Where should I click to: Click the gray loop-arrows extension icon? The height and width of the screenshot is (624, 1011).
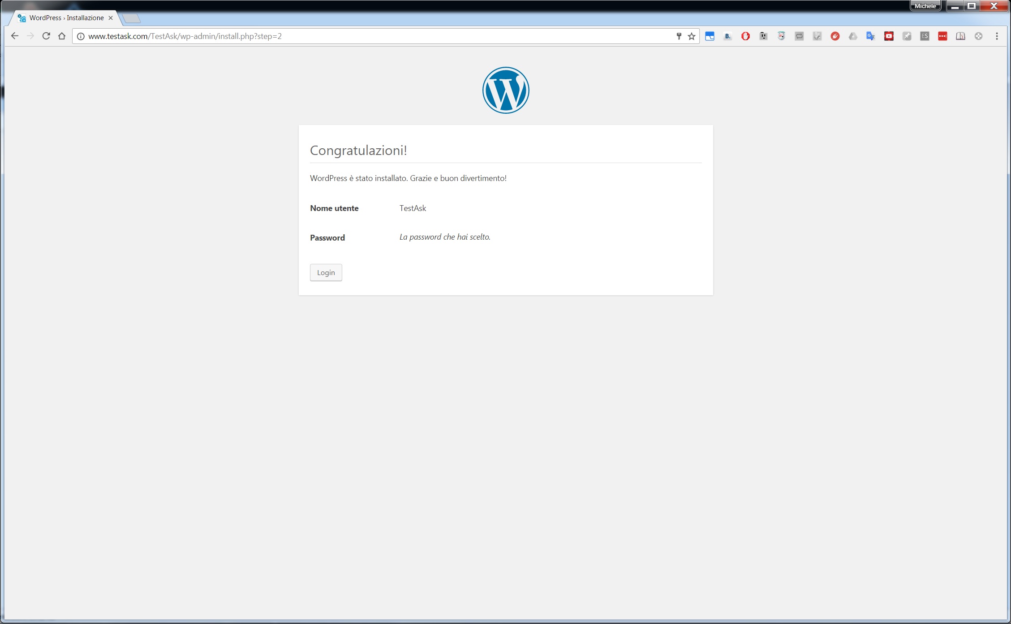click(x=799, y=36)
